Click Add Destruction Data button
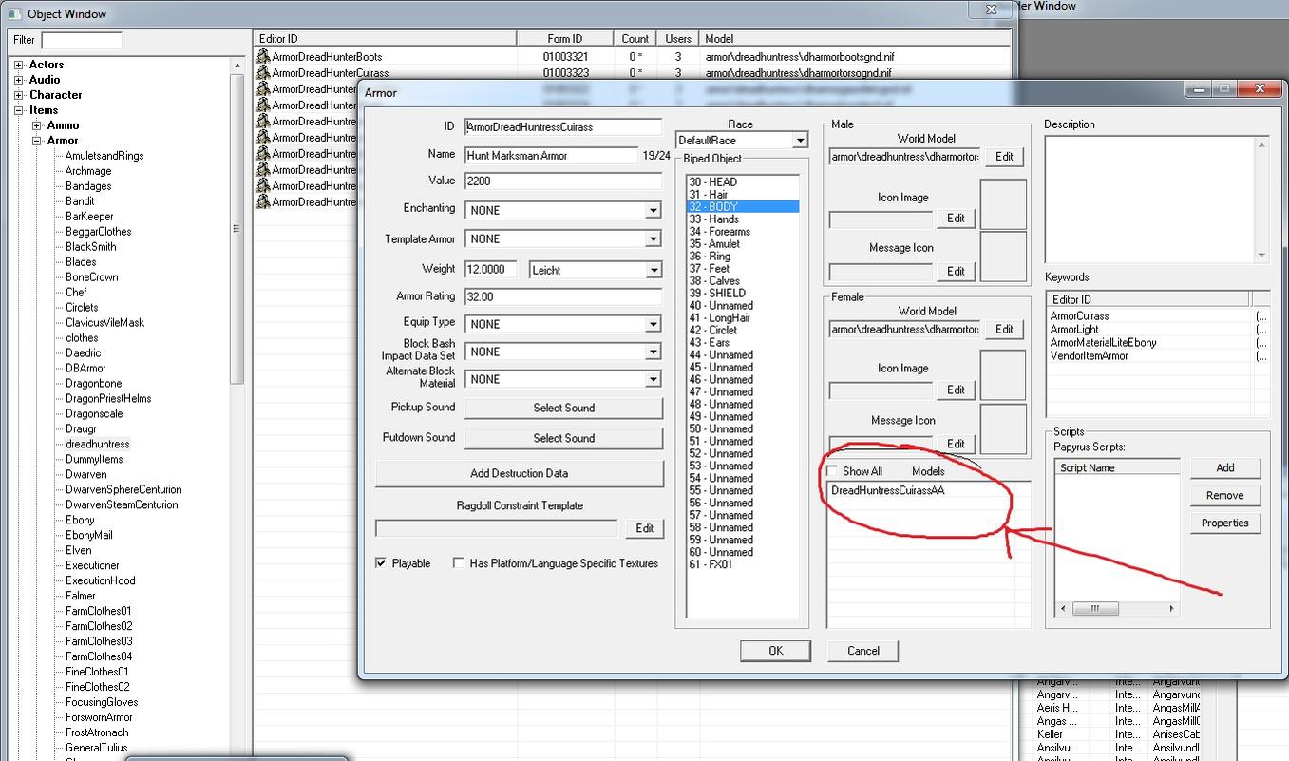The height and width of the screenshot is (761, 1289). point(519,473)
